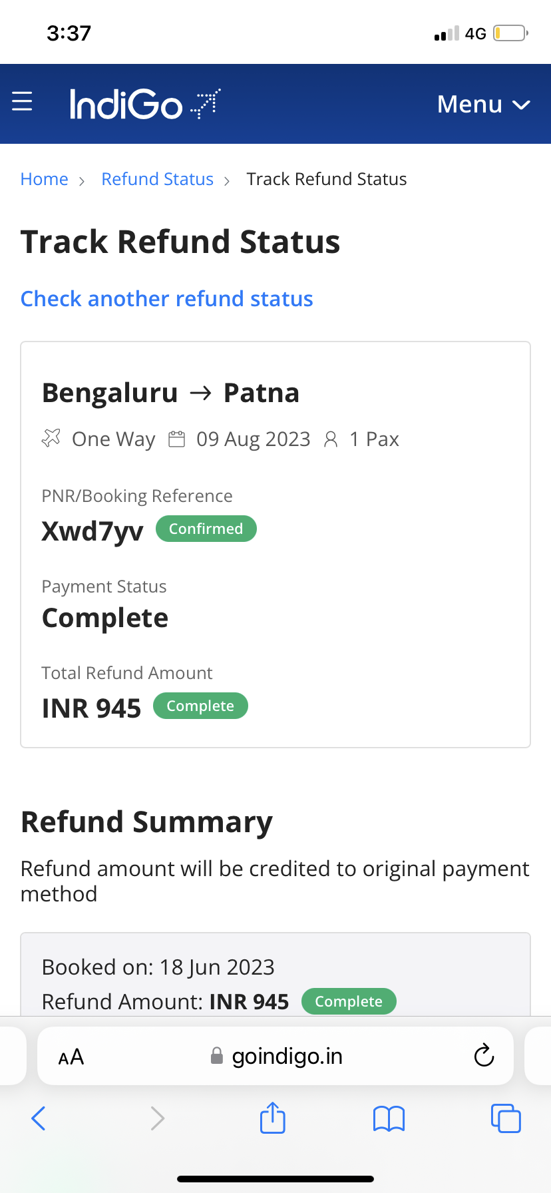Tap Safari forward arrow

click(x=157, y=1118)
